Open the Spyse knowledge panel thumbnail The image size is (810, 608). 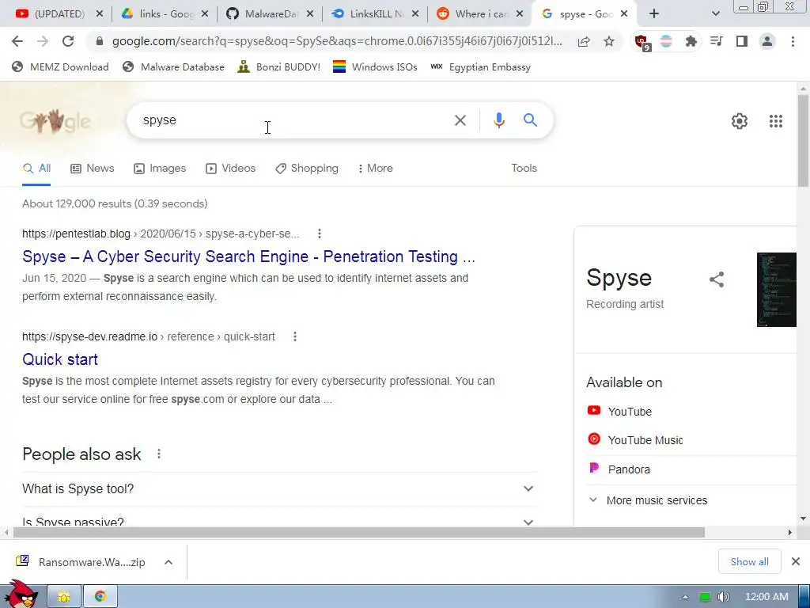click(777, 290)
